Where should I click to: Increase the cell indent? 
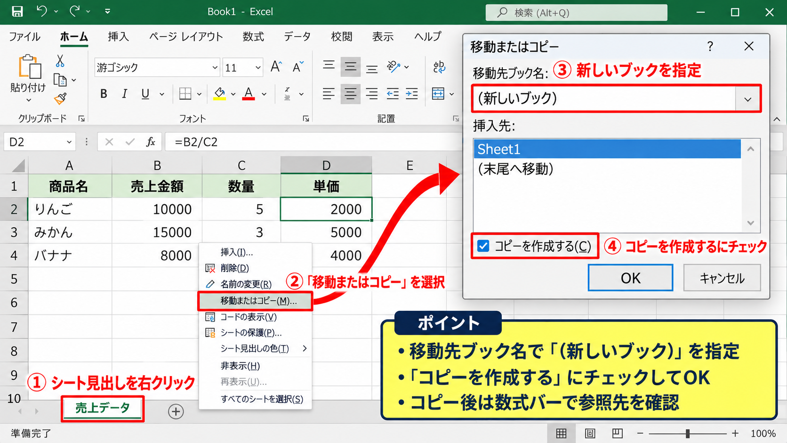(x=412, y=94)
